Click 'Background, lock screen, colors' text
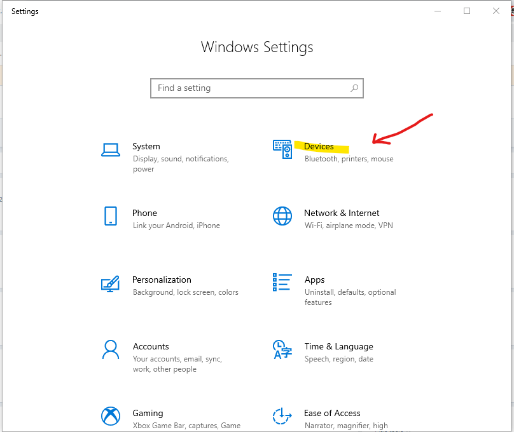Viewport: 514px width, 432px height. click(x=186, y=292)
